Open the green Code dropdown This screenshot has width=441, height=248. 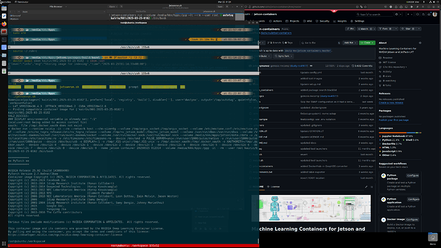point(367,43)
